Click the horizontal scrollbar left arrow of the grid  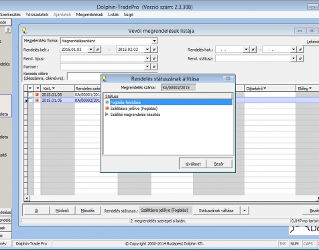click(x=27, y=198)
